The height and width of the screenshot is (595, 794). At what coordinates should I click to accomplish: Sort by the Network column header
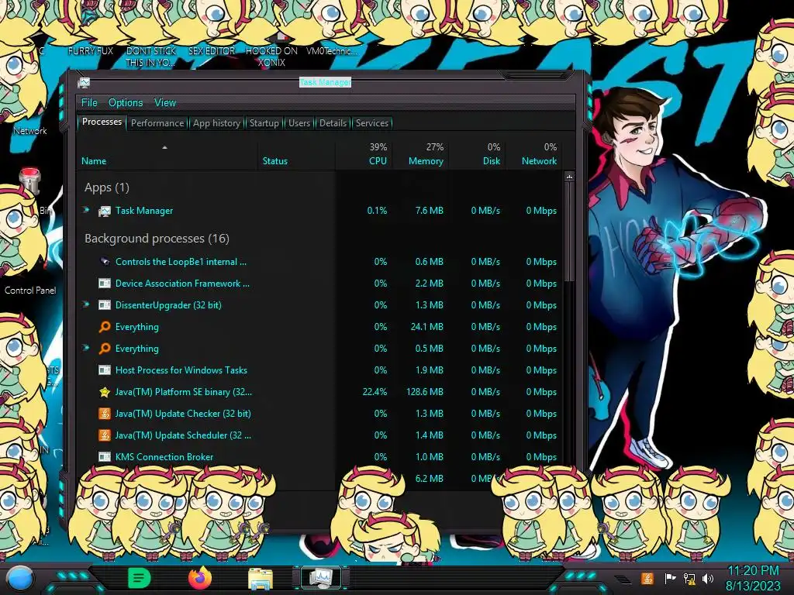pos(533,155)
